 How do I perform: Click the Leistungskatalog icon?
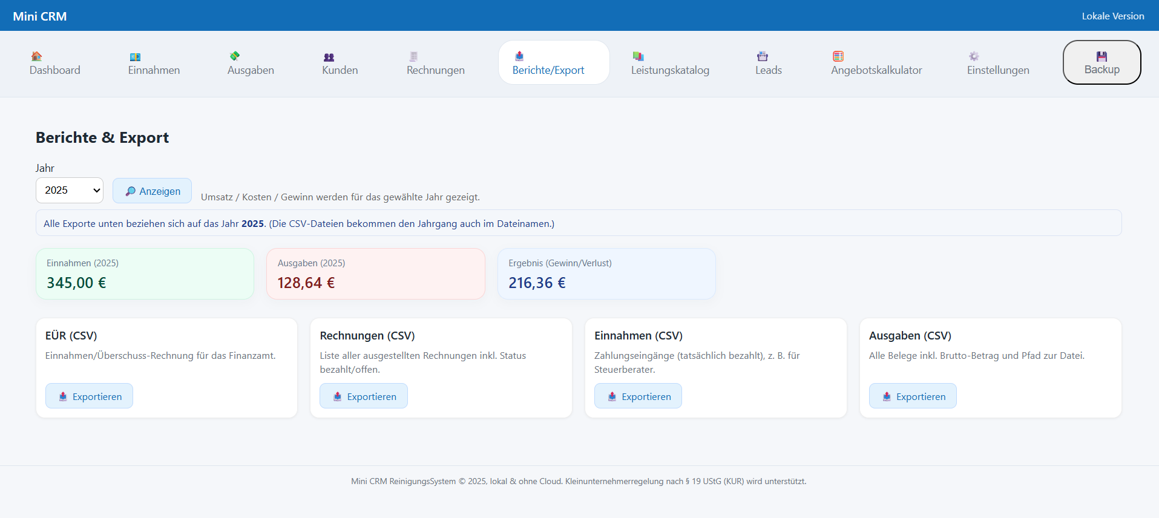pyautogui.click(x=638, y=56)
